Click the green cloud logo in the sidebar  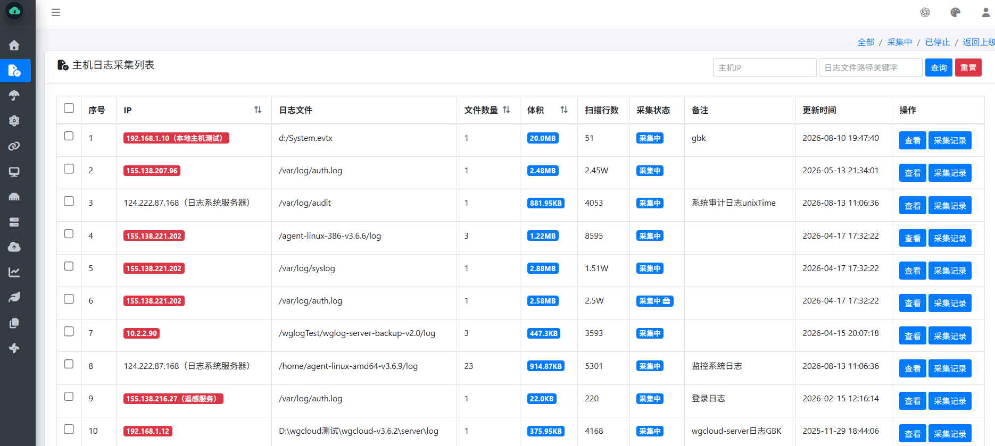coord(14,11)
